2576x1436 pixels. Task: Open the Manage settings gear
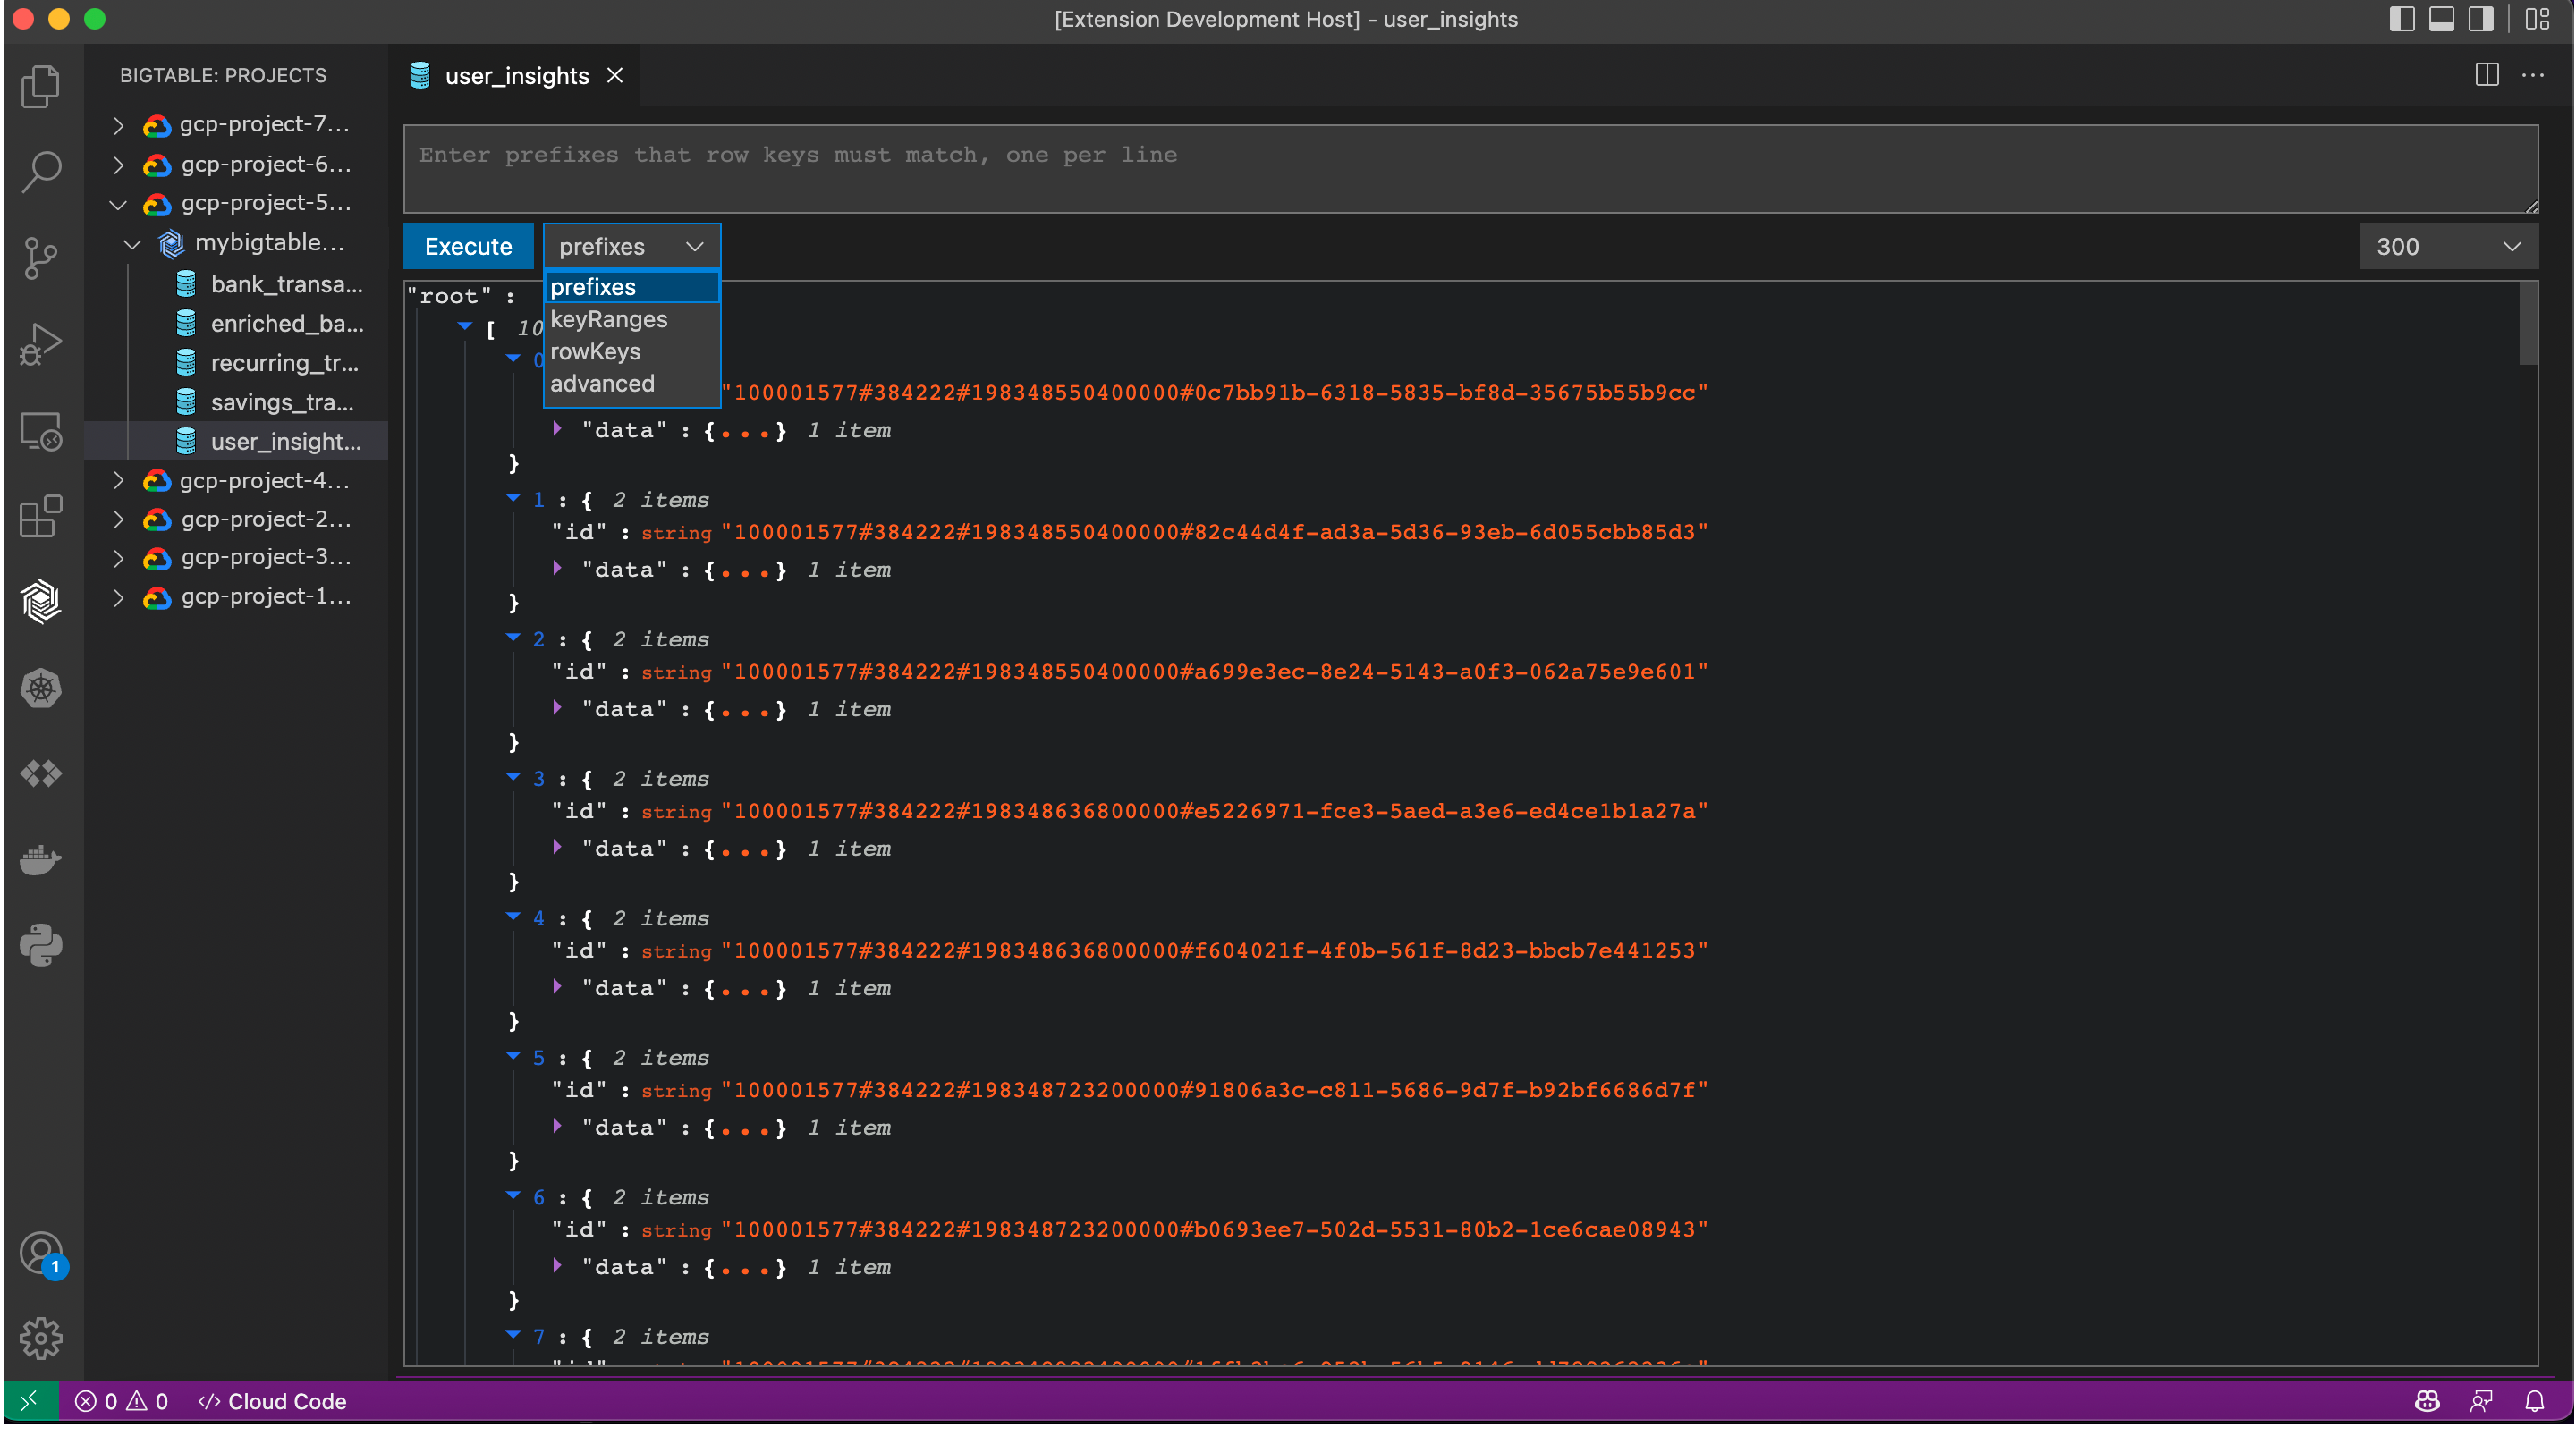coord(41,1338)
